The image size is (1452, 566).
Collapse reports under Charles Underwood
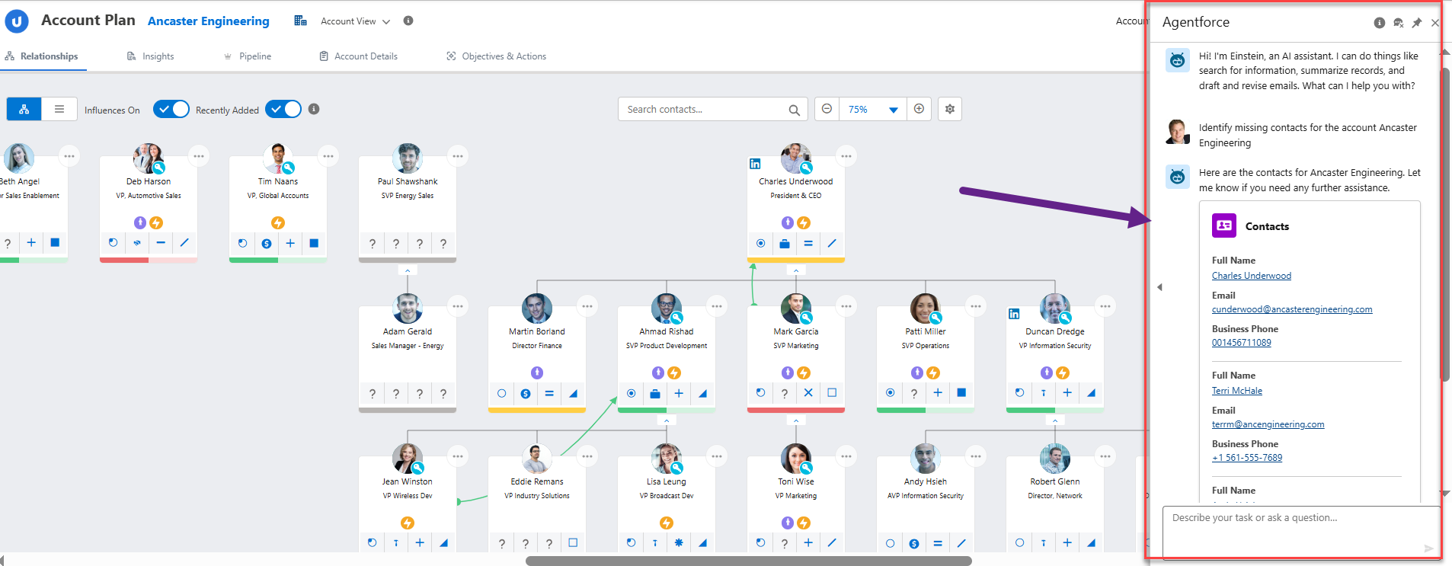coord(796,270)
